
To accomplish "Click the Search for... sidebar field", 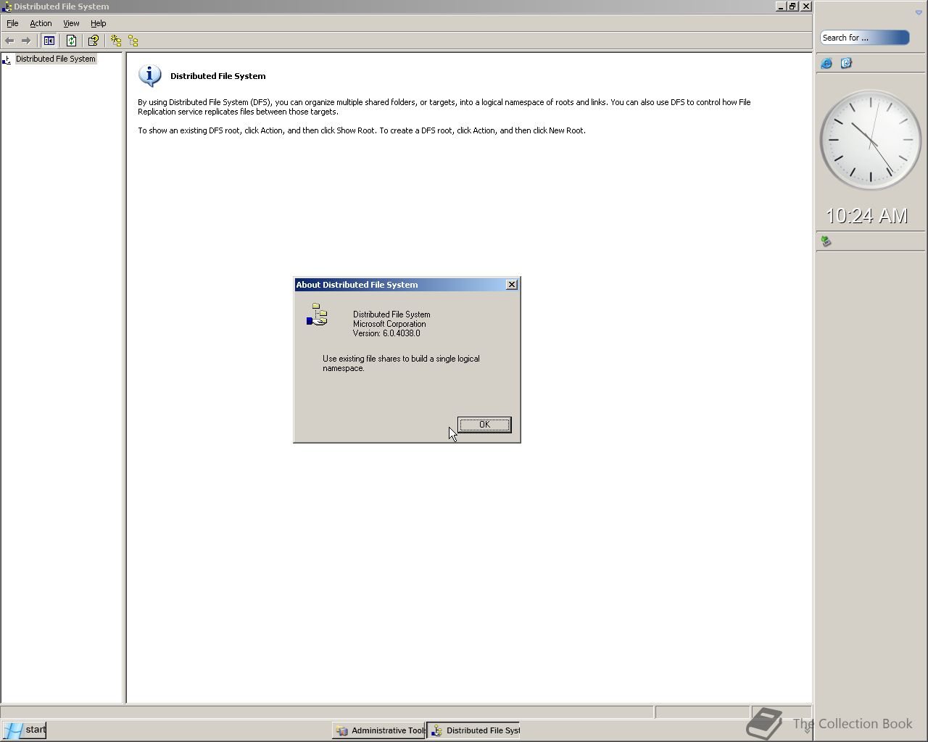I will point(864,38).
